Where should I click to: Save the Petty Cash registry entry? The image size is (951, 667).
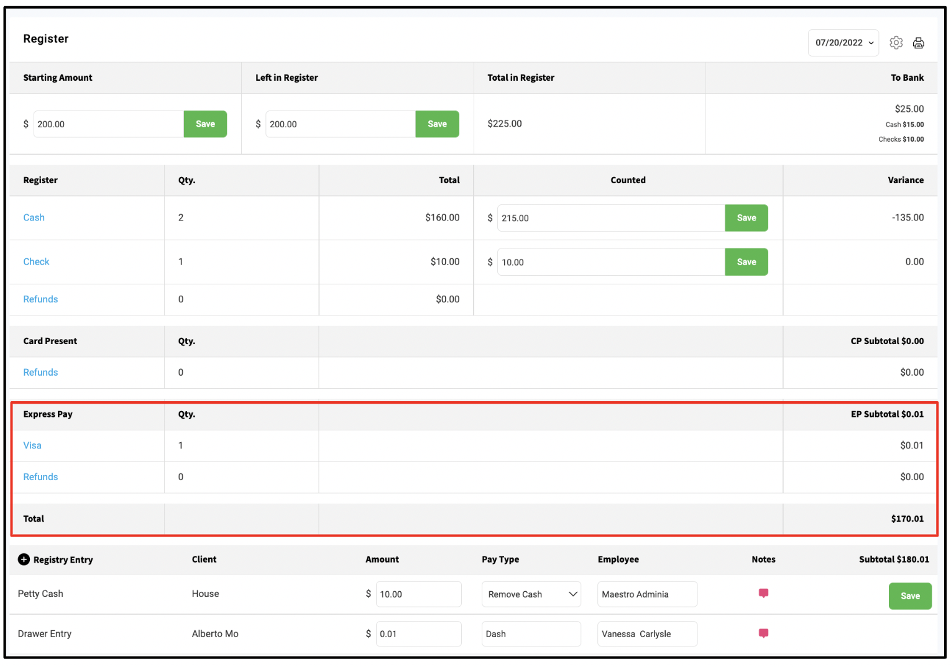(x=910, y=596)
